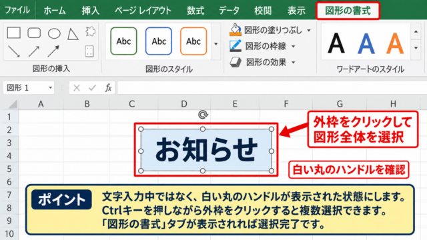This screenshot has height=240, width=427.
Task: Open the 図形の塗りつぶし dropdown arrow
Action: point(309,30)
